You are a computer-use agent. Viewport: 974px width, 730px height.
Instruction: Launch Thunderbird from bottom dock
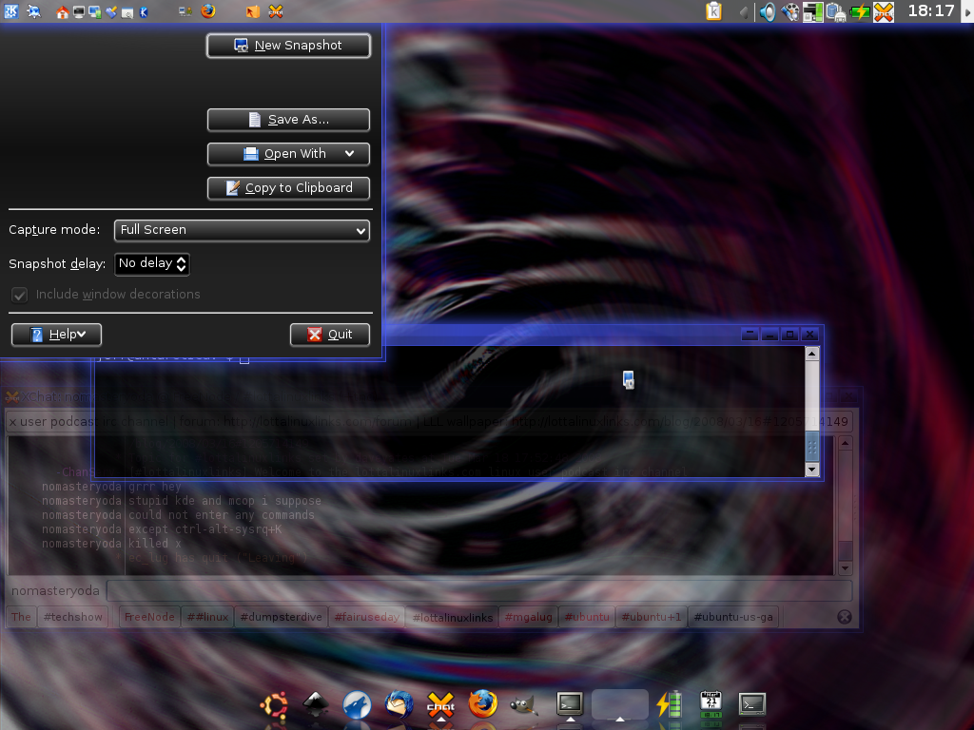pyautogui.click(x=399, y=705)
